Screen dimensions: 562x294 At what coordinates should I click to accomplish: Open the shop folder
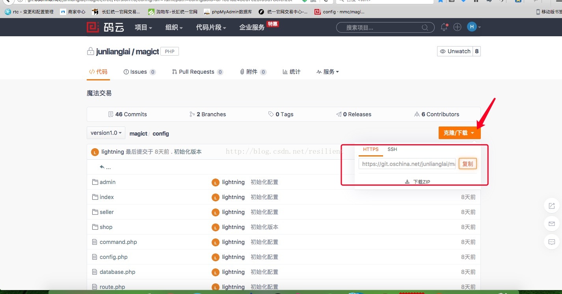coord(106,227)
